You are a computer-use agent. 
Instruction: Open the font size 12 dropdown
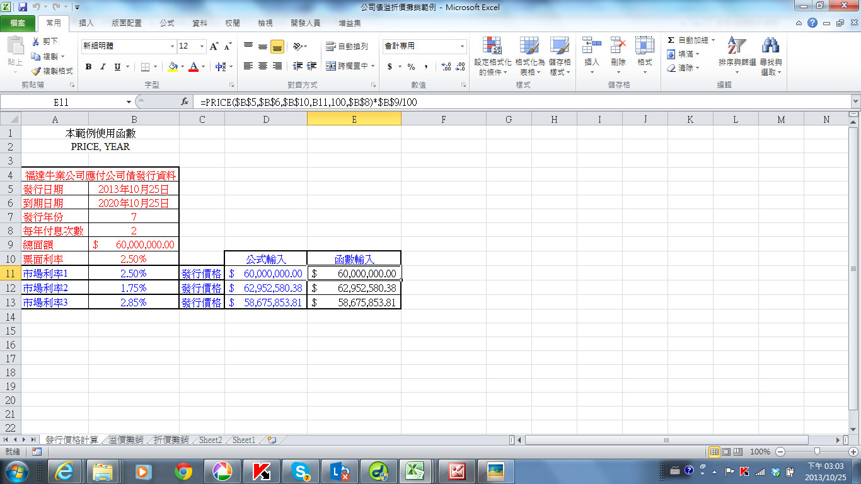pyautogui.click(x=202, y=46)
